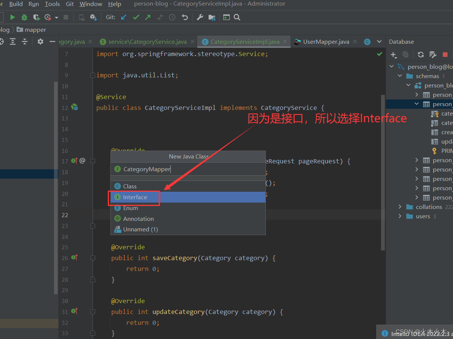Click the Database panel refresh icon
The height and width of the screenshot is (339, 453).
pos(421,55)
